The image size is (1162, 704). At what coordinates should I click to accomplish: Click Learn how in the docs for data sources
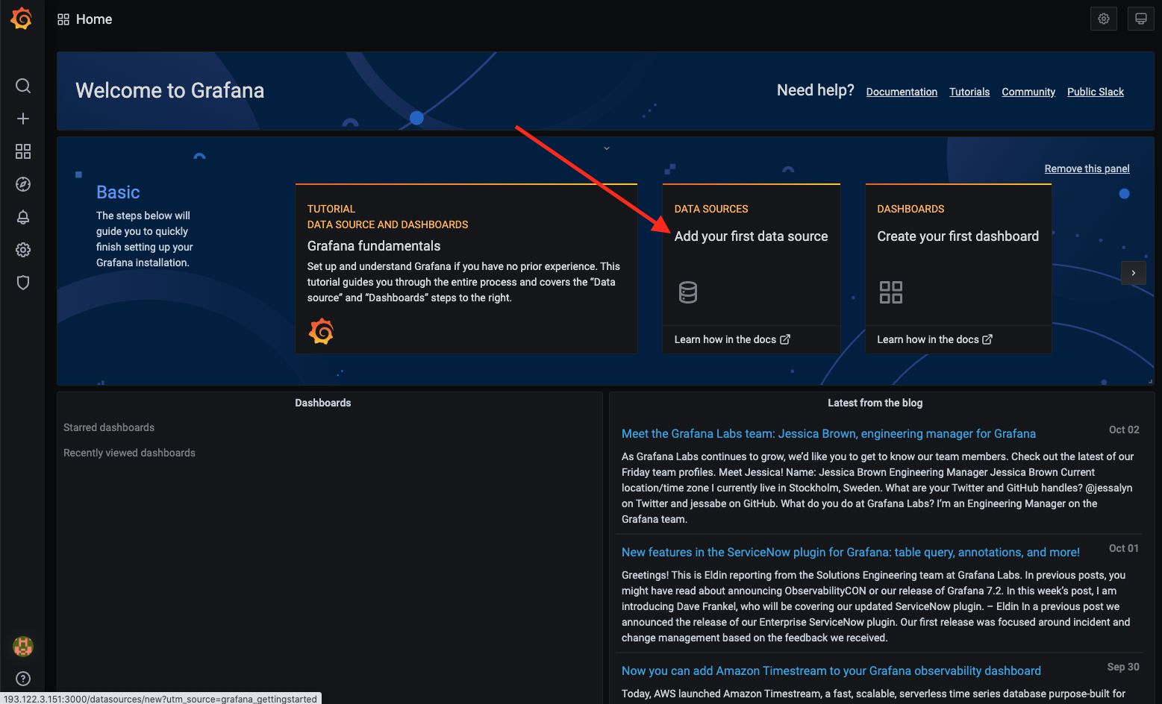tap(725, 339)
